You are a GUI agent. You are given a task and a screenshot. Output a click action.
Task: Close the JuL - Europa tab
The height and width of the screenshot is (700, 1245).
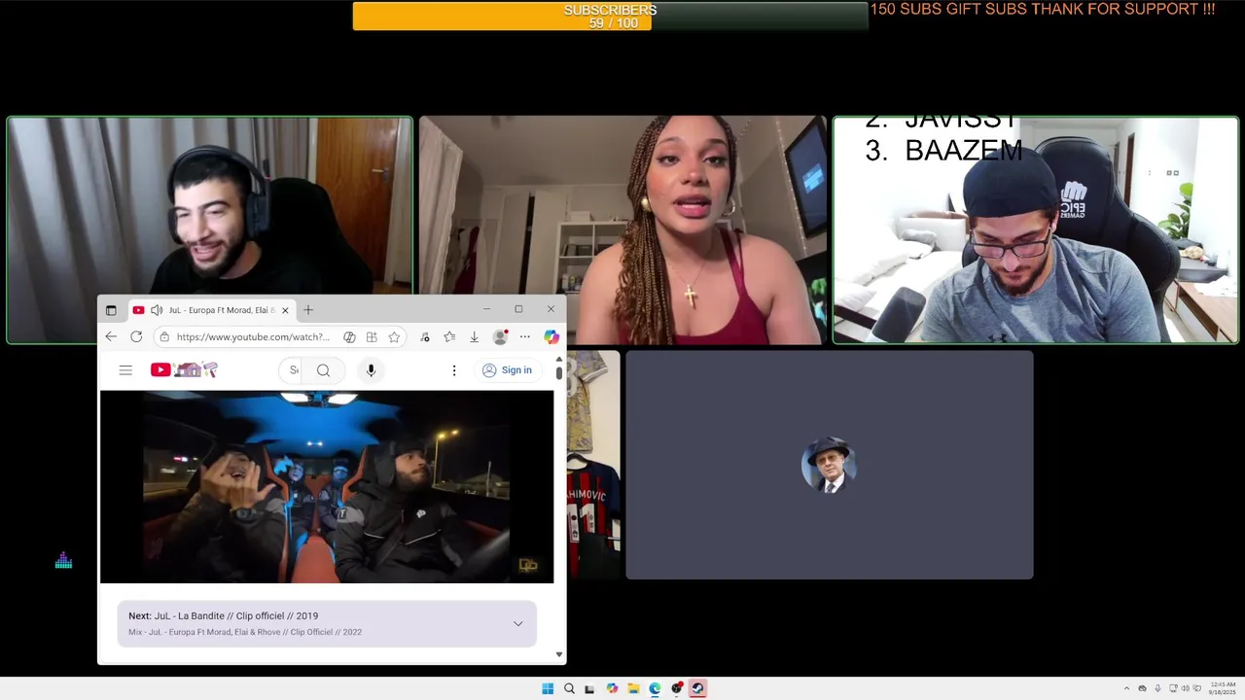click(285, 310)
